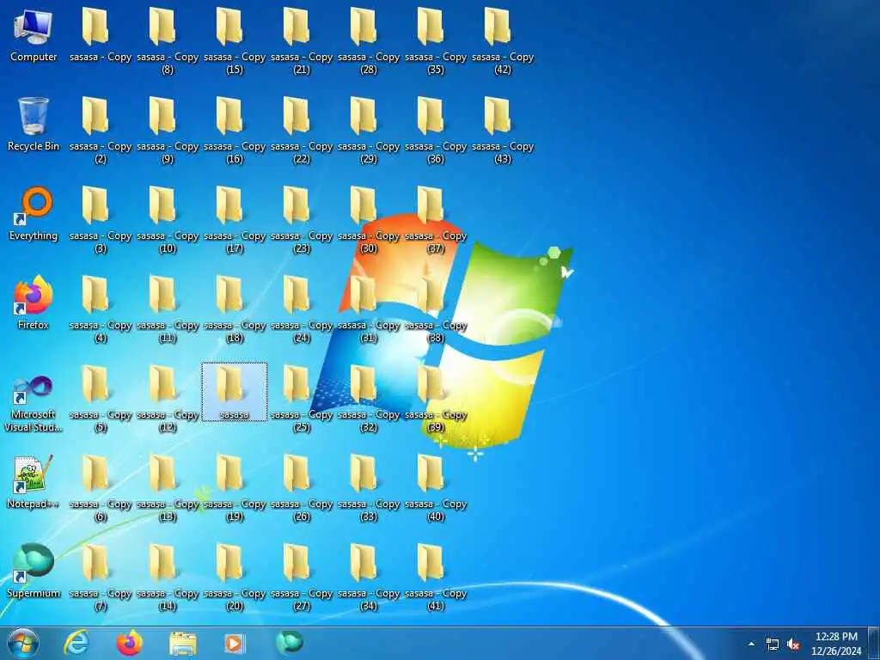Select folder sasasa - Copy (27)

302,577
